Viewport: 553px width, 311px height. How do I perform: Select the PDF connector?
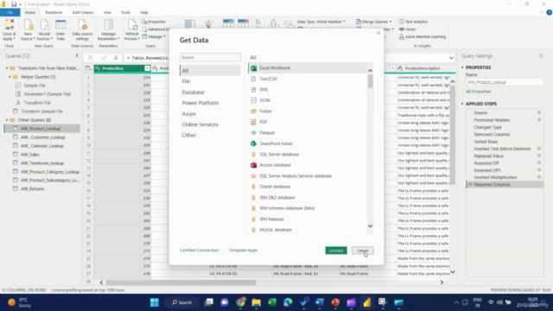coord(264,122)
